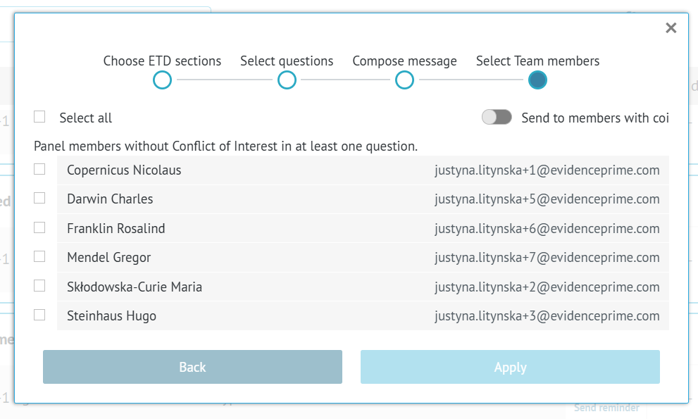Tick the checkbox for Copernicus Nicolaus
Screen dimensions: 698x419
(39, 170)
